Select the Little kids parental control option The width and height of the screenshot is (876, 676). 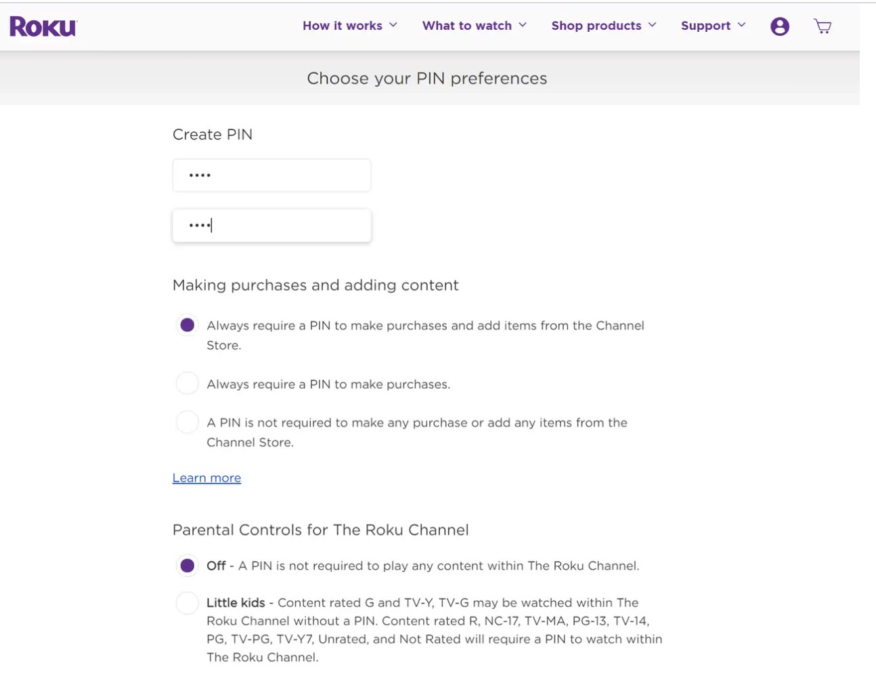click(187, 602)
